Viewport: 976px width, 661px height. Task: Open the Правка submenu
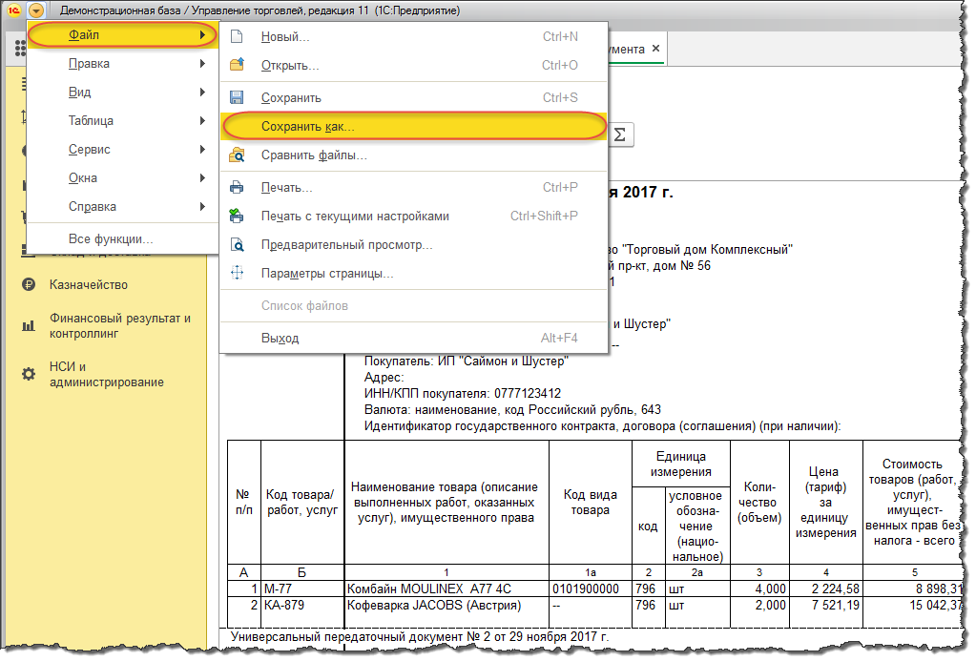point(123,64)
